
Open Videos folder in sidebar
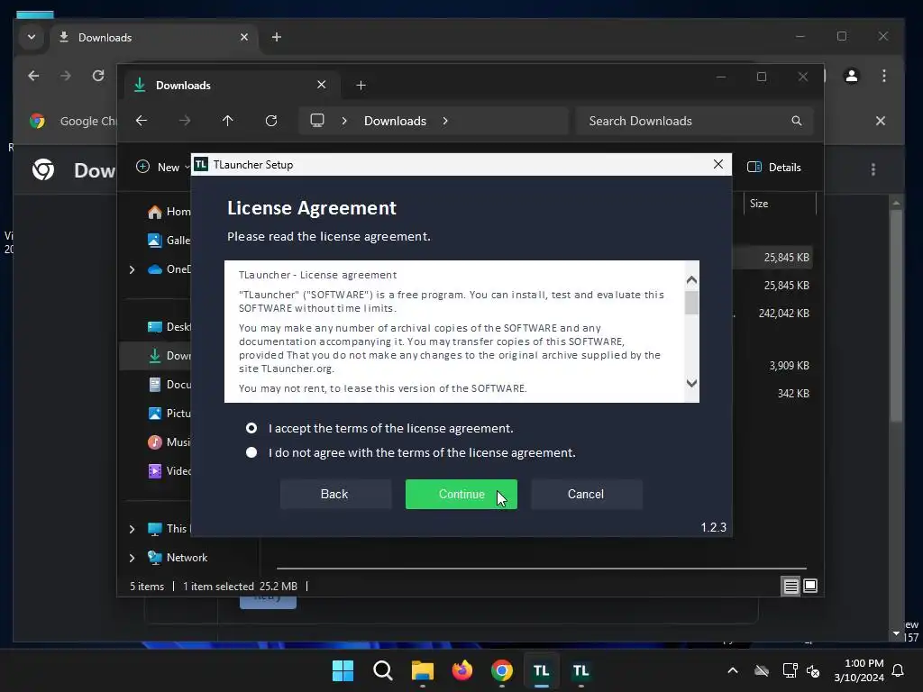coord(169,470)
